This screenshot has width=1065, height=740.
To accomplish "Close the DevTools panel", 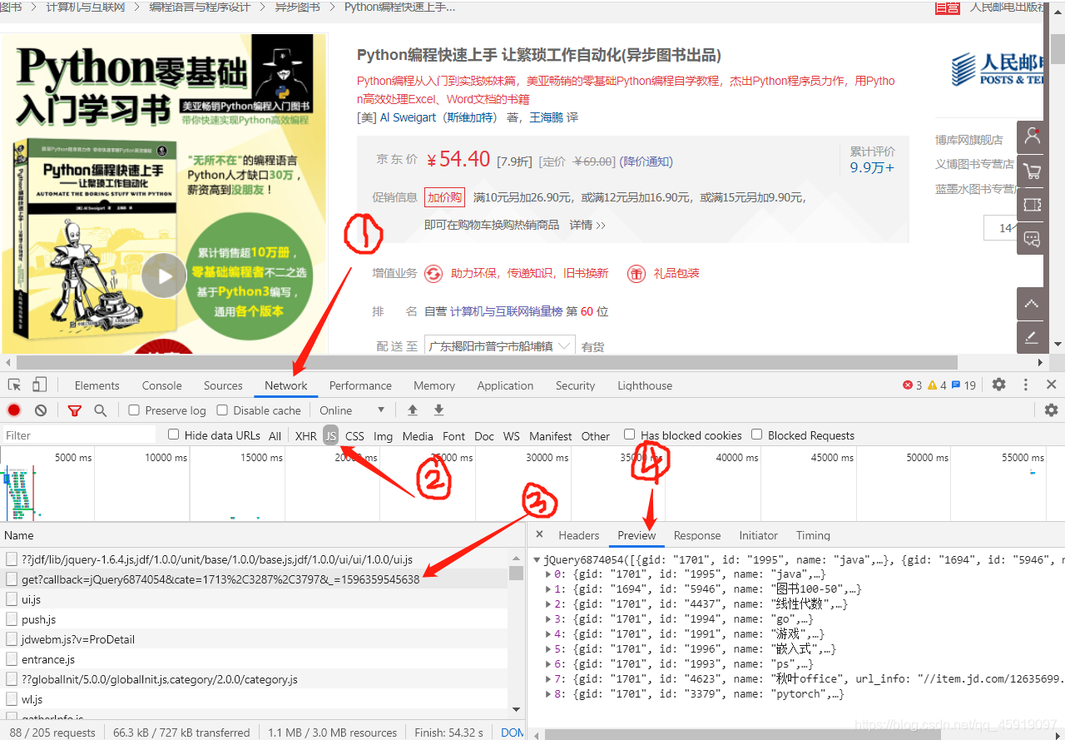I will pyautogui.click(x=1051, y=385).
